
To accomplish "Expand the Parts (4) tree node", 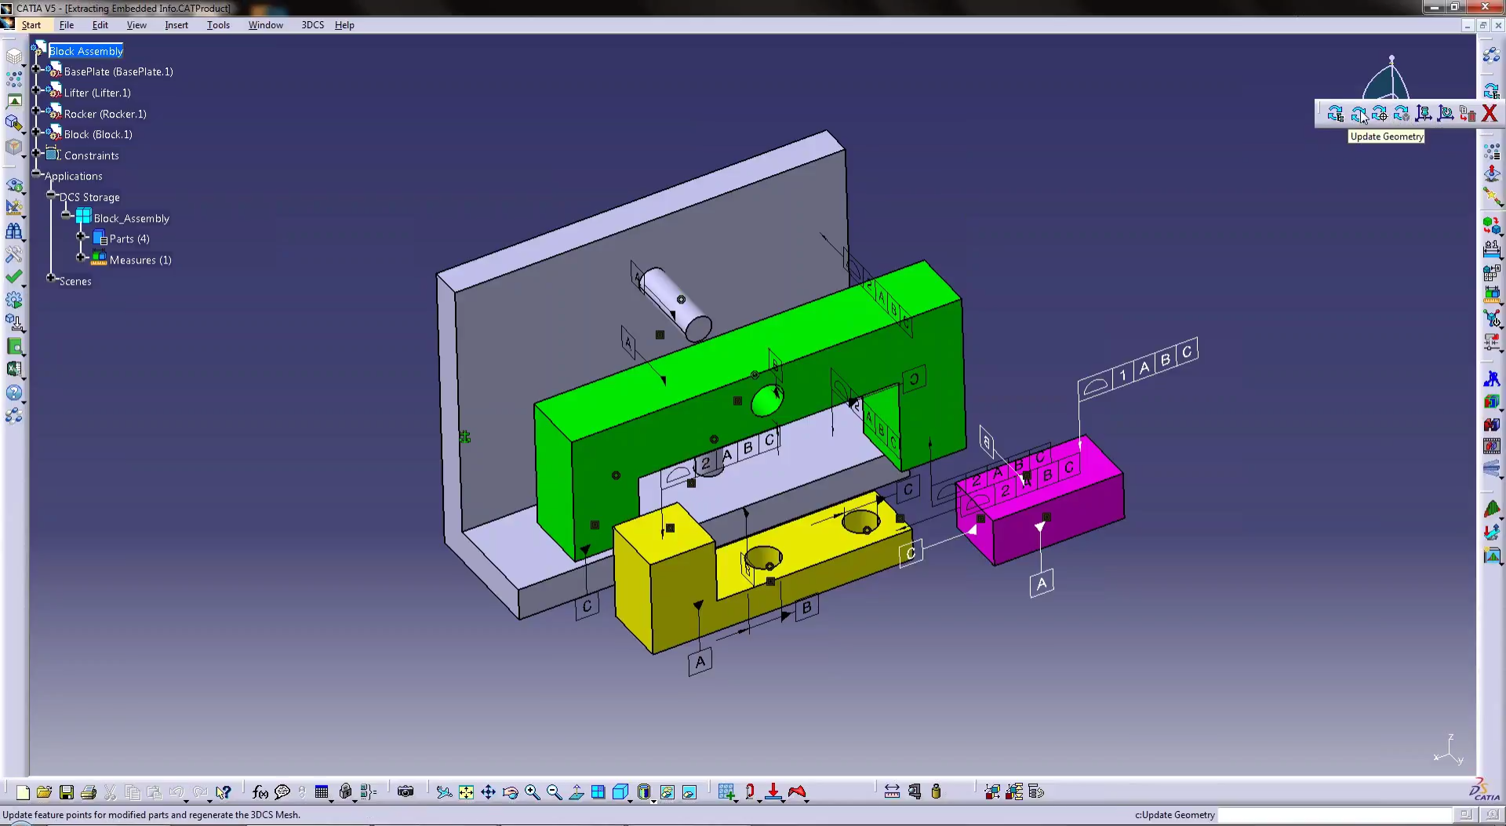I will [x=81, y=236].
